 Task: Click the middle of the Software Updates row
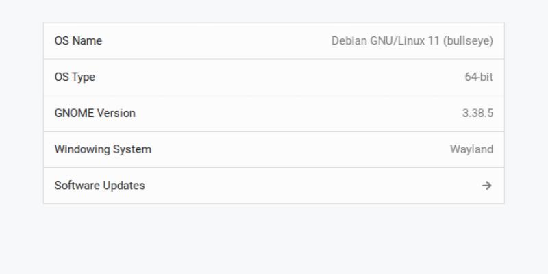tap(274, 186)
